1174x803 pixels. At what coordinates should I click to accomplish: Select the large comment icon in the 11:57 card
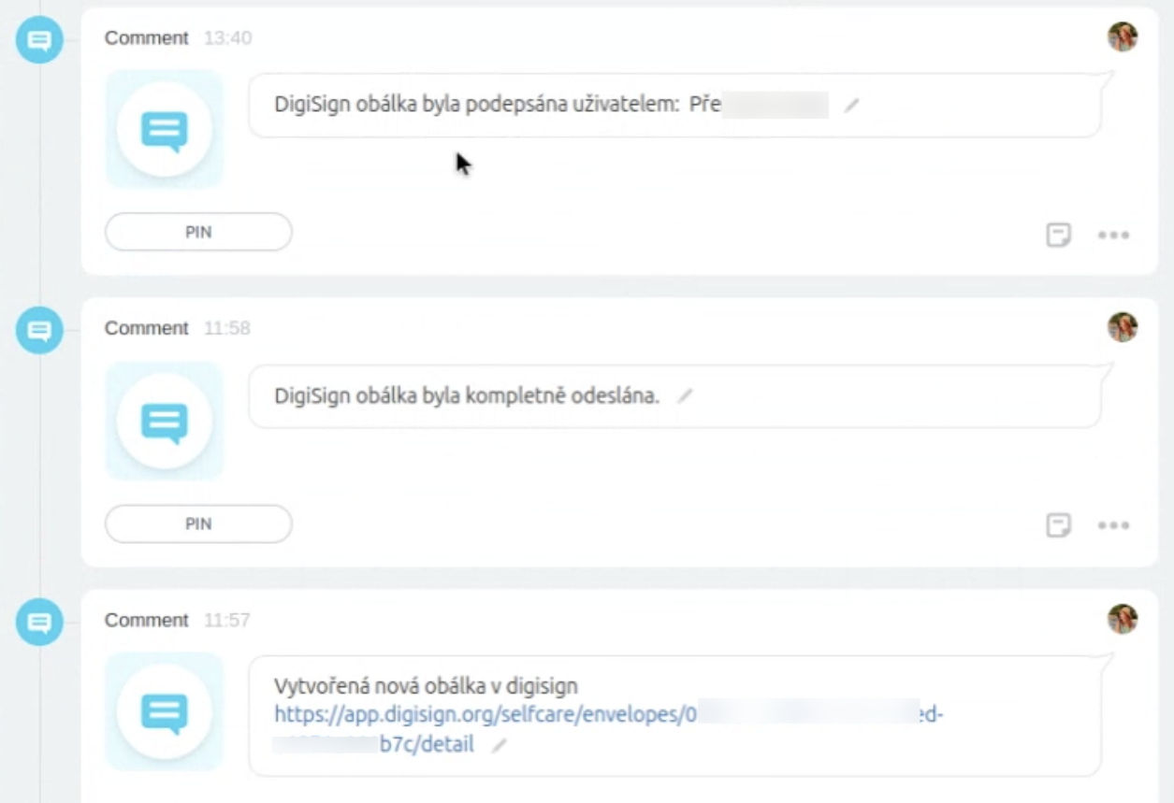164,711
